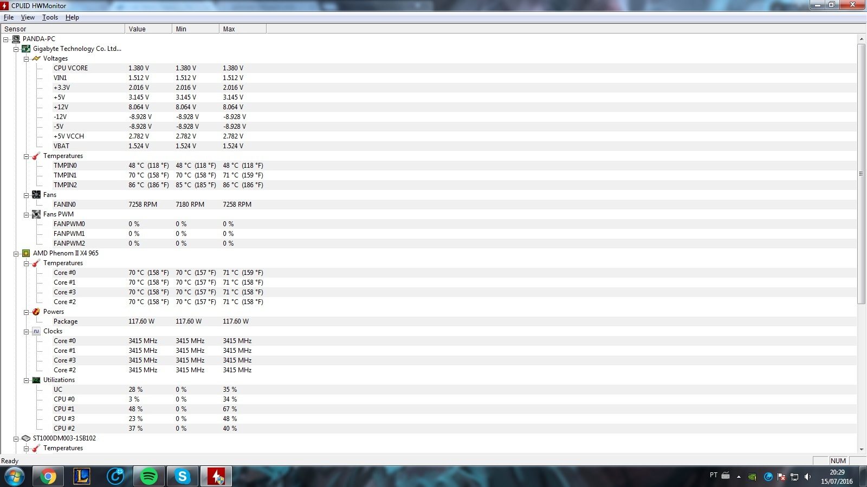Collapse the Clocks group
The height and width of the screenshot is (487, 867).
click(26, 332)
